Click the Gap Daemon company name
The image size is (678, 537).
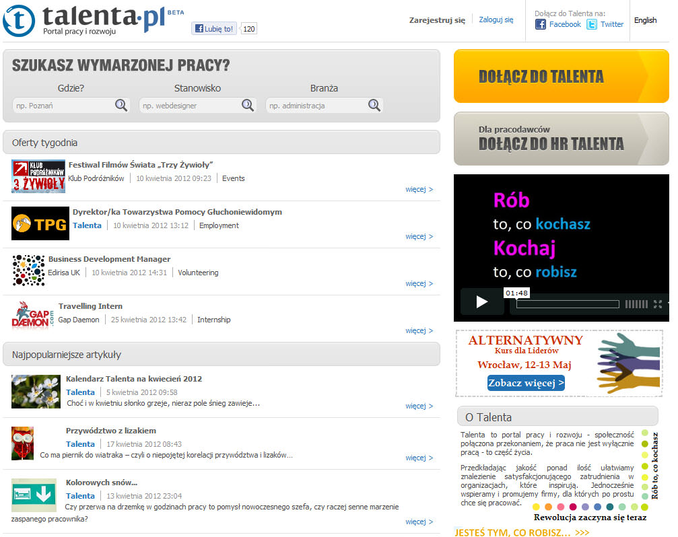click(79, 319)
